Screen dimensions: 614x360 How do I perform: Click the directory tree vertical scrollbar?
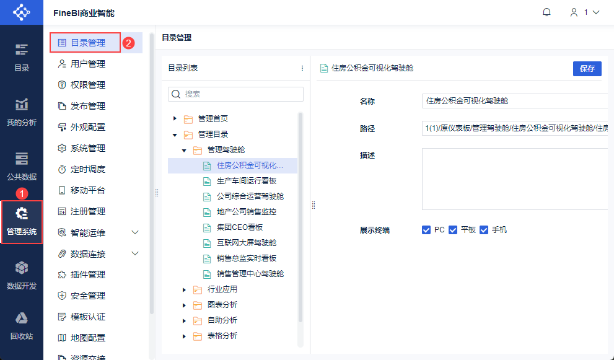tap(300, 217)
